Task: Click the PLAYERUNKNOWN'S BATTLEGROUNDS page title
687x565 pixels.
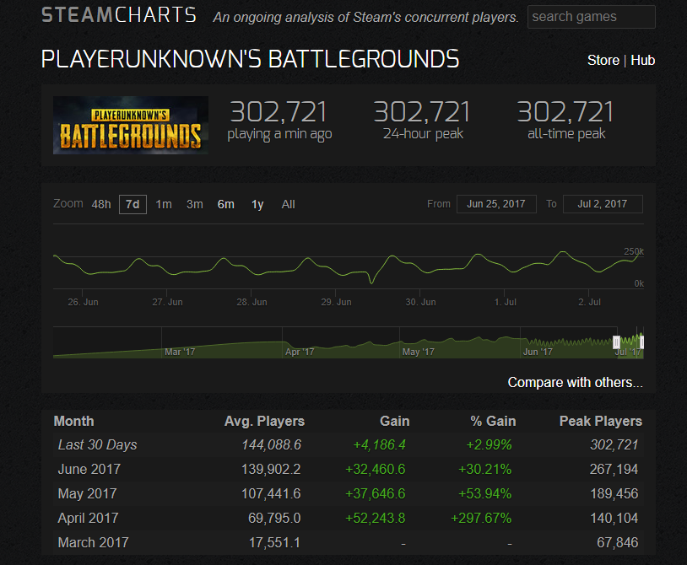Action: 250,59
